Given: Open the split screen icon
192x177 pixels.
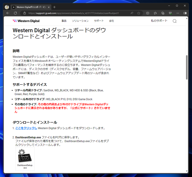Looking at the screenshot, I should pos(148,13).
